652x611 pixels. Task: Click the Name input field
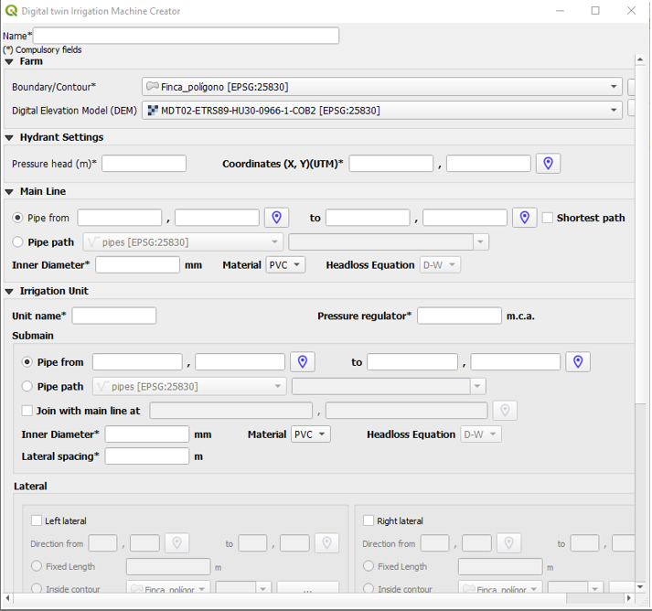(186, 36)
